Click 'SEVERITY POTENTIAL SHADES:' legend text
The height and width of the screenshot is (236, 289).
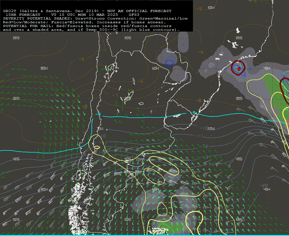[x=38, y=18]
